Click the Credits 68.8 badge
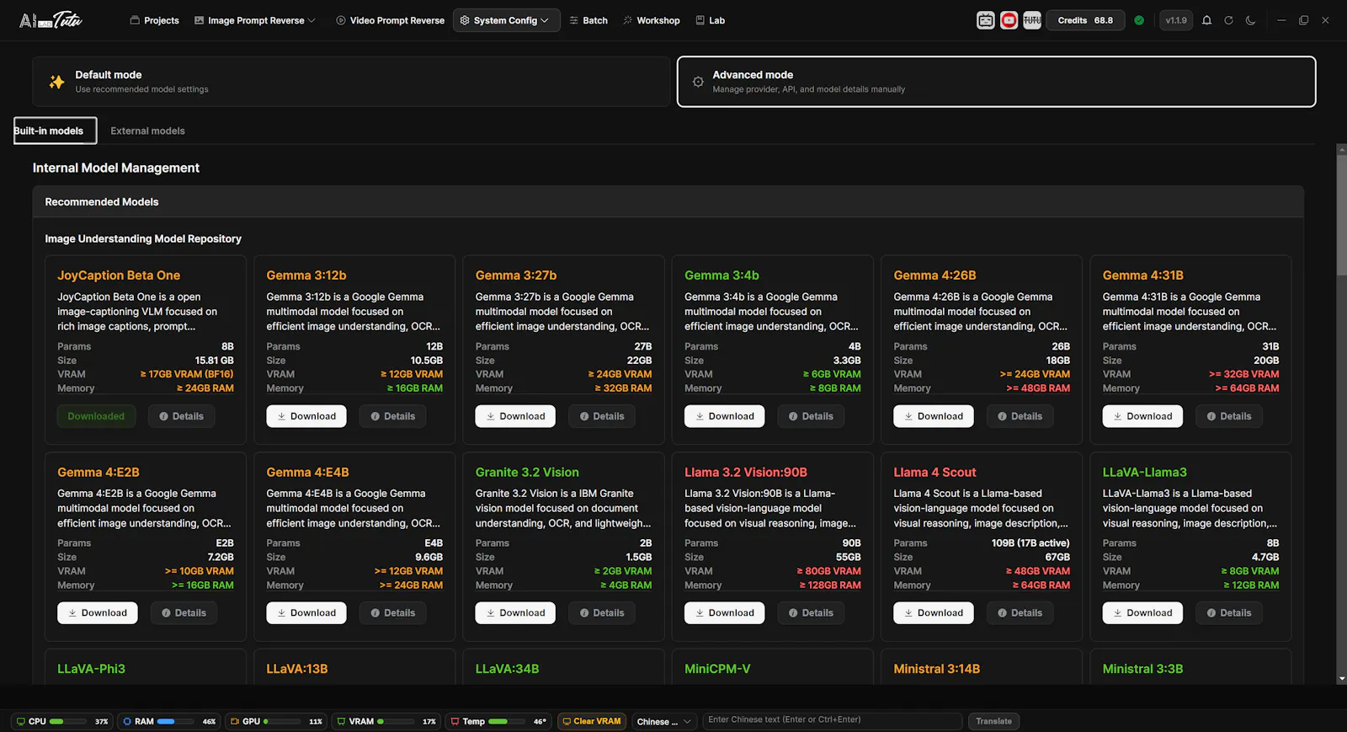Screen dimensions: 1347x732 point(1084,20)
